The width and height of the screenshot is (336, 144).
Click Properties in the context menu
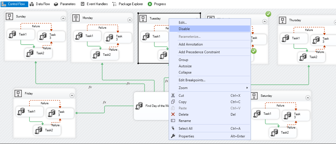pos(186,136)
